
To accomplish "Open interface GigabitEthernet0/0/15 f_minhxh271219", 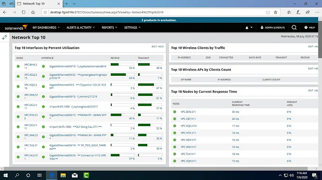I will pos(73,97).
